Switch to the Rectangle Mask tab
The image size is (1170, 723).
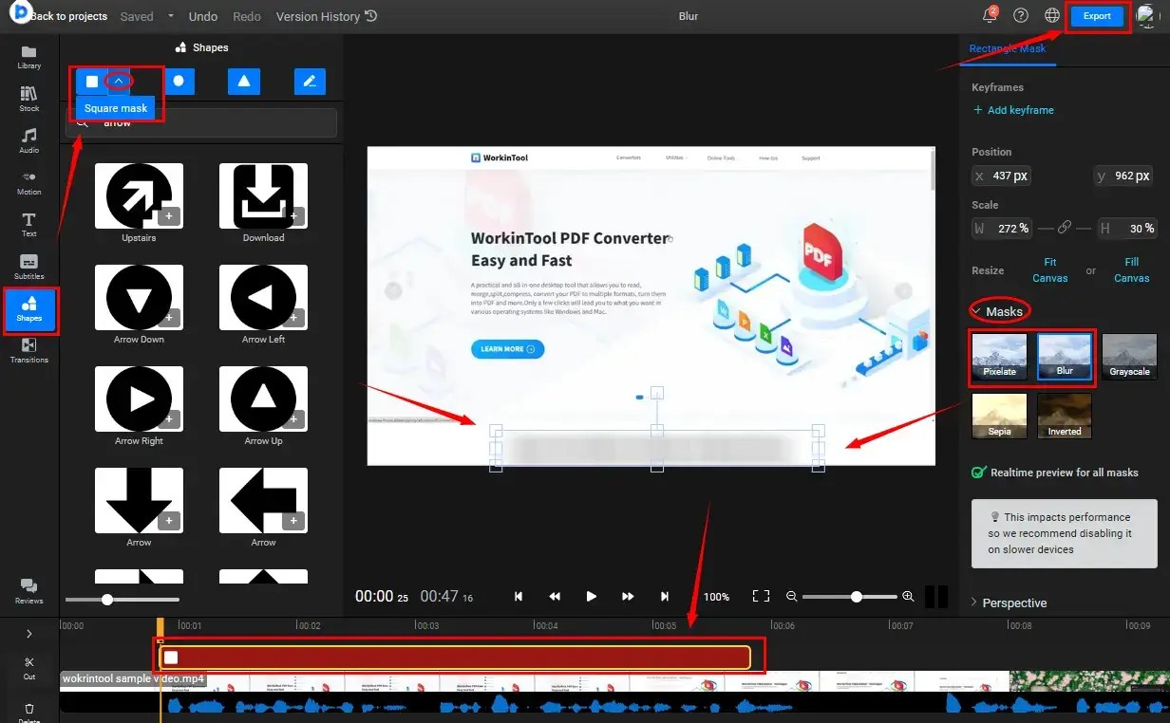[x=1009, y=47]
